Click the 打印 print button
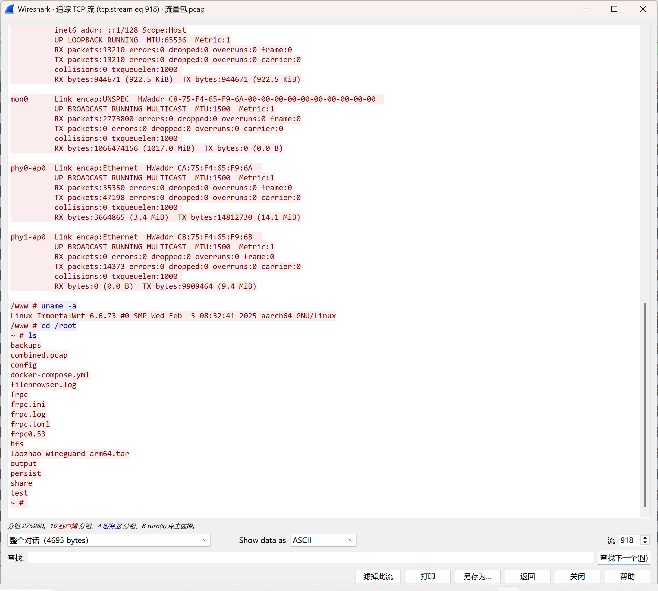Screen dimensions: 658x591 tap(428, 577)
